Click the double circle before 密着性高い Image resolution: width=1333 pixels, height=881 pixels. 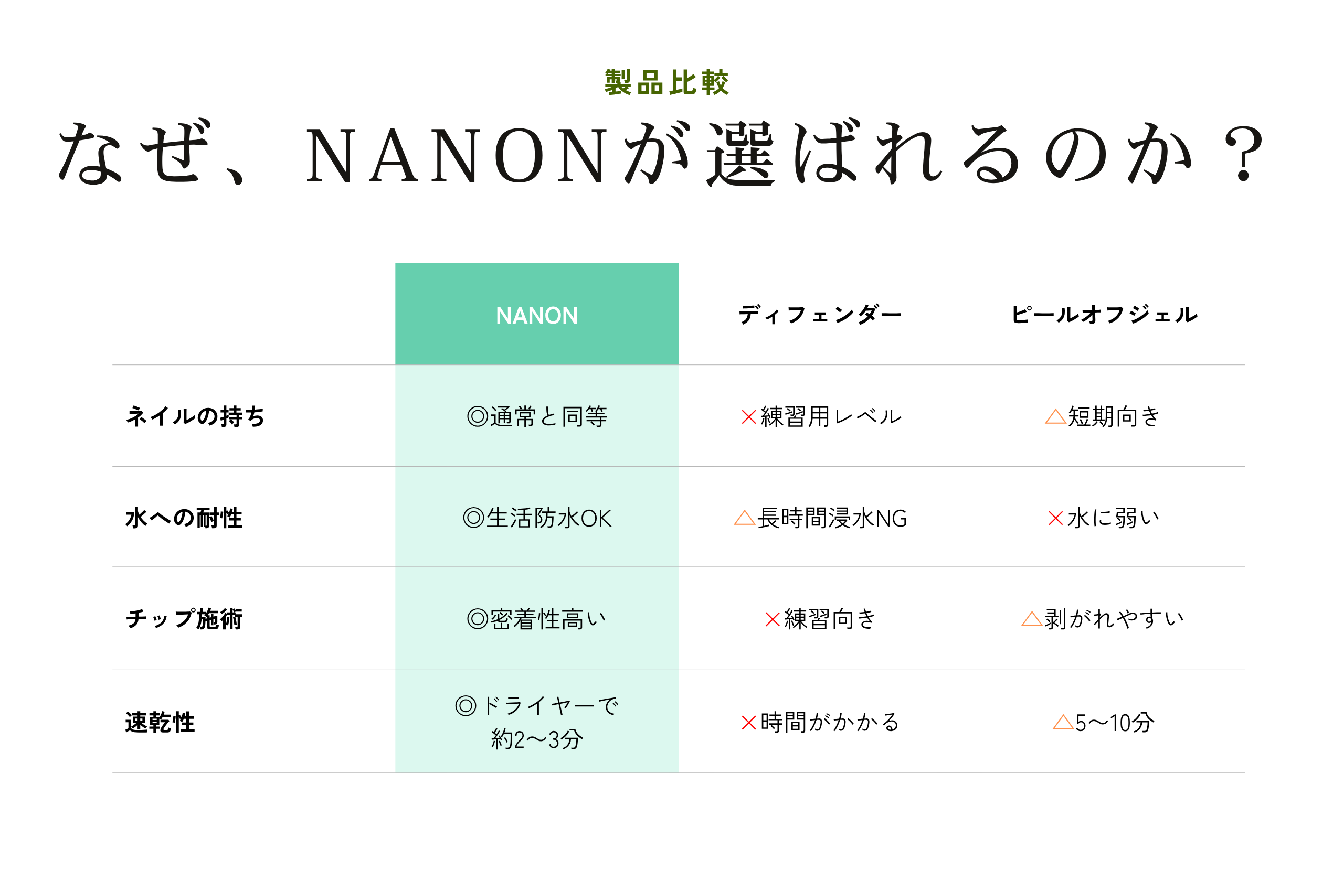click(x=478, y=619)
